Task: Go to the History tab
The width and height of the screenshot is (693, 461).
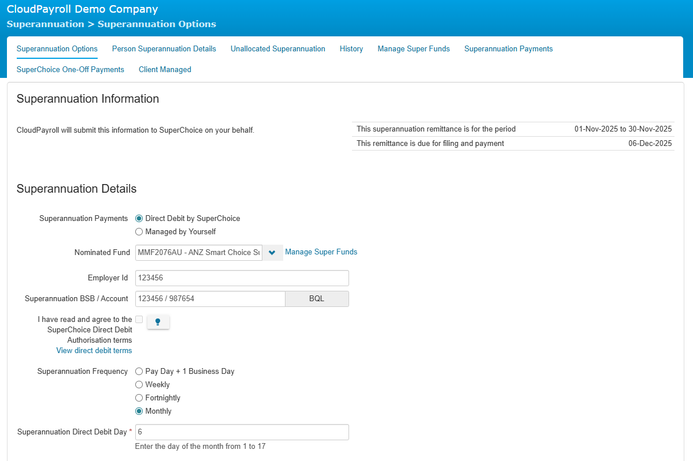Action: pos(351,49)
